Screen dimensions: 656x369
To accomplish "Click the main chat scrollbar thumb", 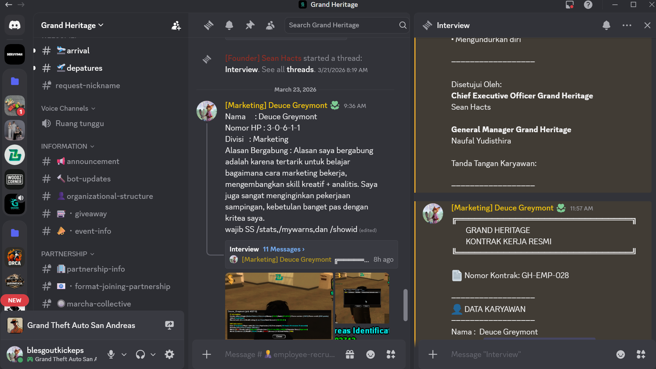I will (405, 305).
